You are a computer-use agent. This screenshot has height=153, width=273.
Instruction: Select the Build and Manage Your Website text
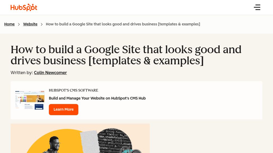(x=97, y=98)
